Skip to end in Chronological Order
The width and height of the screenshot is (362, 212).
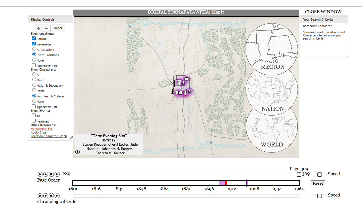point(57,196)
